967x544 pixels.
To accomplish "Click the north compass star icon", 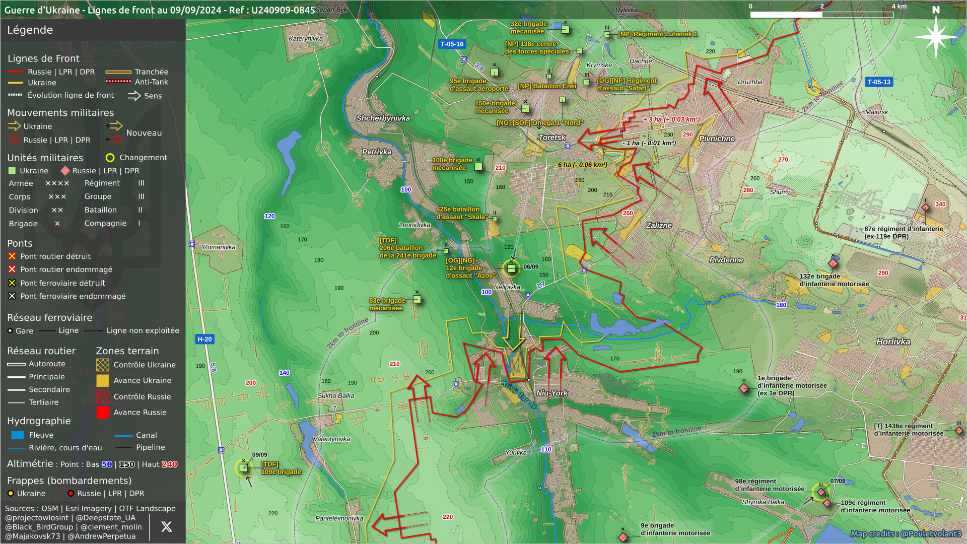I will 935,36.
